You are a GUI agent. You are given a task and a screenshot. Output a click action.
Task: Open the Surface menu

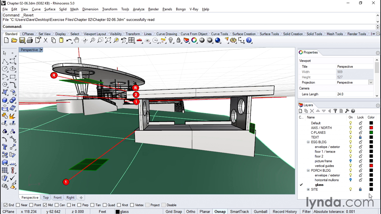(50, 9)
